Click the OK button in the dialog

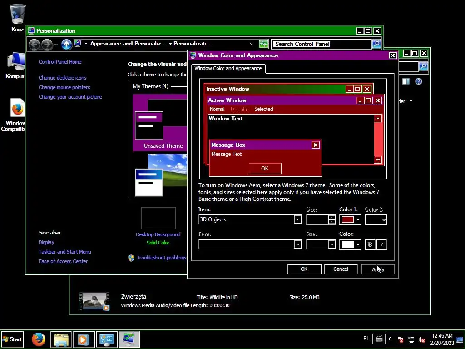coord(304,269)
